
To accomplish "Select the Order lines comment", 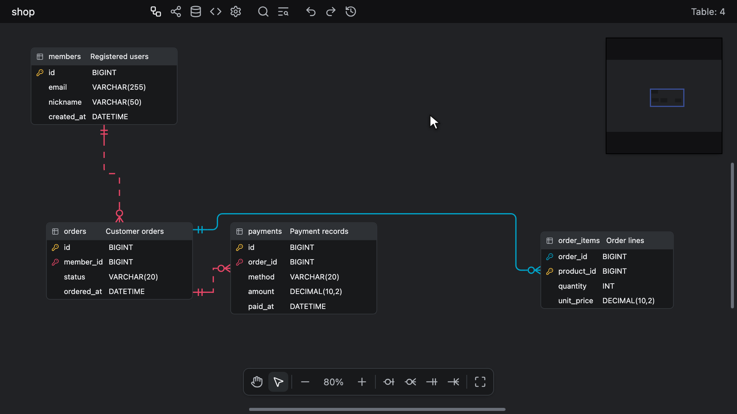I will point(625,241).
